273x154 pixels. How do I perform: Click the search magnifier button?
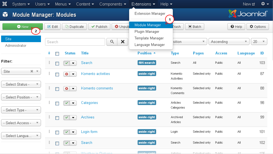(112, 42)
